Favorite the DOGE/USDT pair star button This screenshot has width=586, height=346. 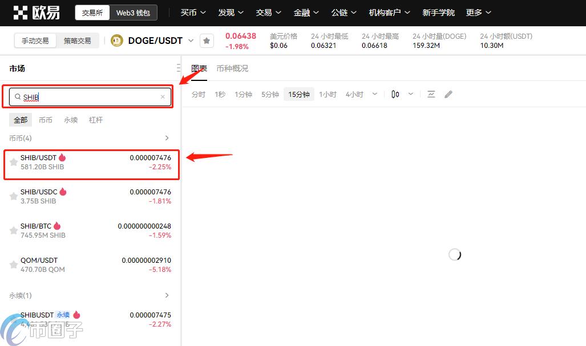point(207,40)
